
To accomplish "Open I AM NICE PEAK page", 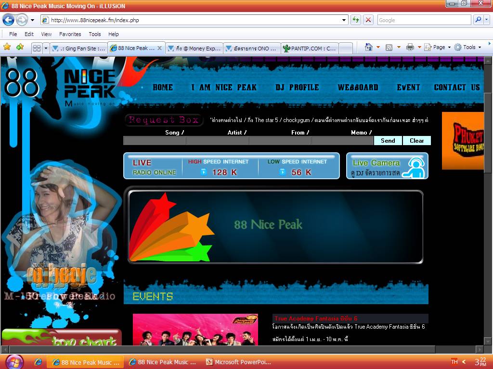I will (224, 87).
